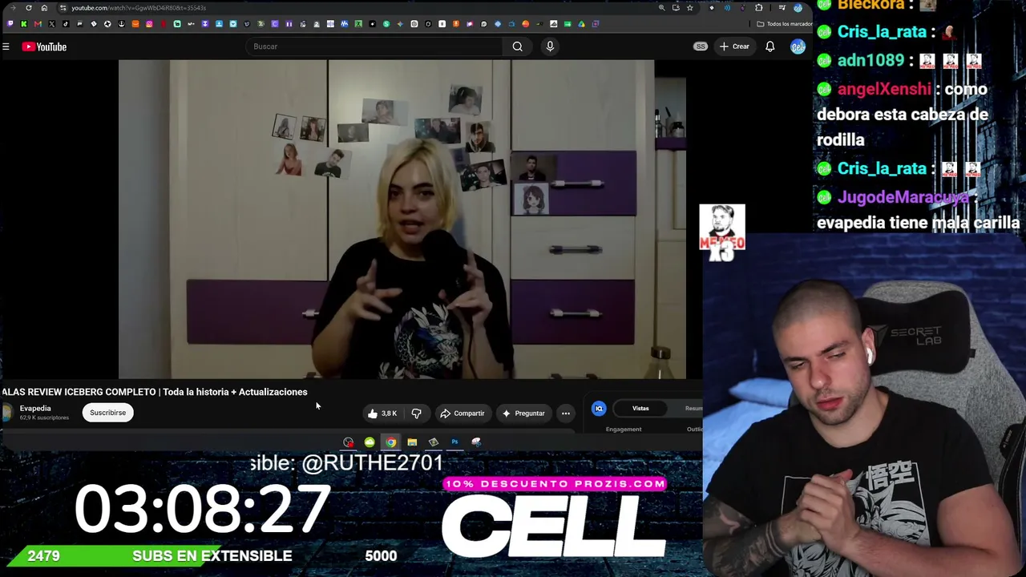
Task: View site information next to URL
Action: click(63, 8)
